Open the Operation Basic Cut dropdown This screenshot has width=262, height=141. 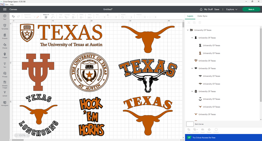pyautogui.click(x=30, y=17)
